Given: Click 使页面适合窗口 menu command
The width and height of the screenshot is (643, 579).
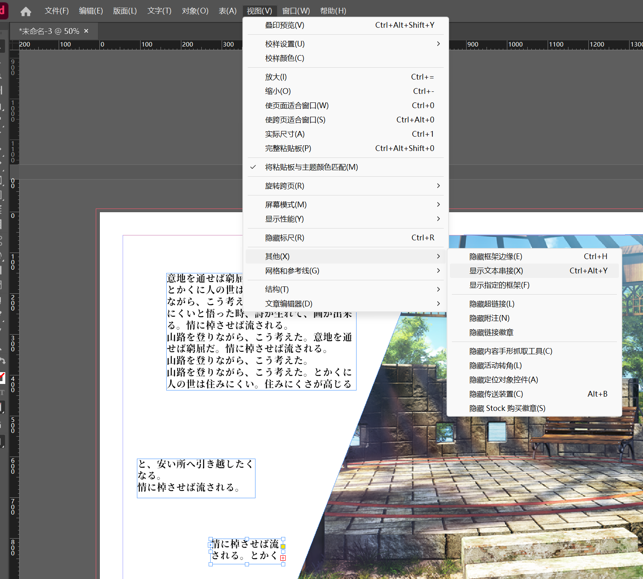Looking at the screenshot, I should pos(297,106).
